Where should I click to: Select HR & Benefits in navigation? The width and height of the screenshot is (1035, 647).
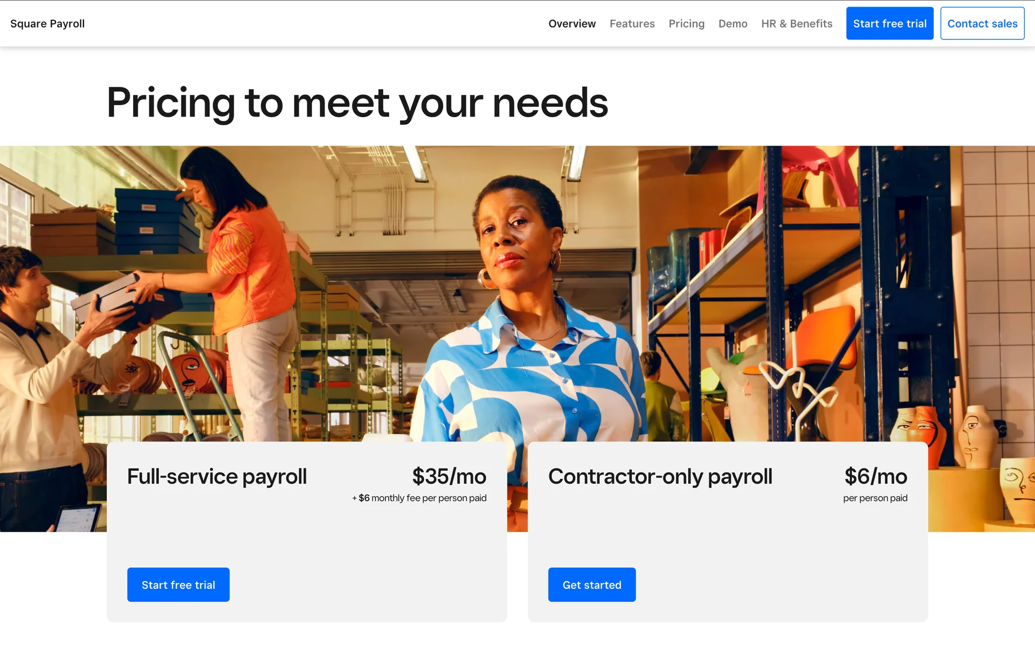click(797, 24)
